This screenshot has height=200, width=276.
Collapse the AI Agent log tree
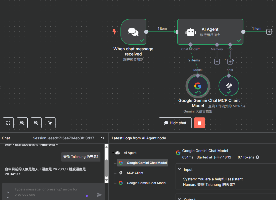pyautogui.click(x=113, y=153)
